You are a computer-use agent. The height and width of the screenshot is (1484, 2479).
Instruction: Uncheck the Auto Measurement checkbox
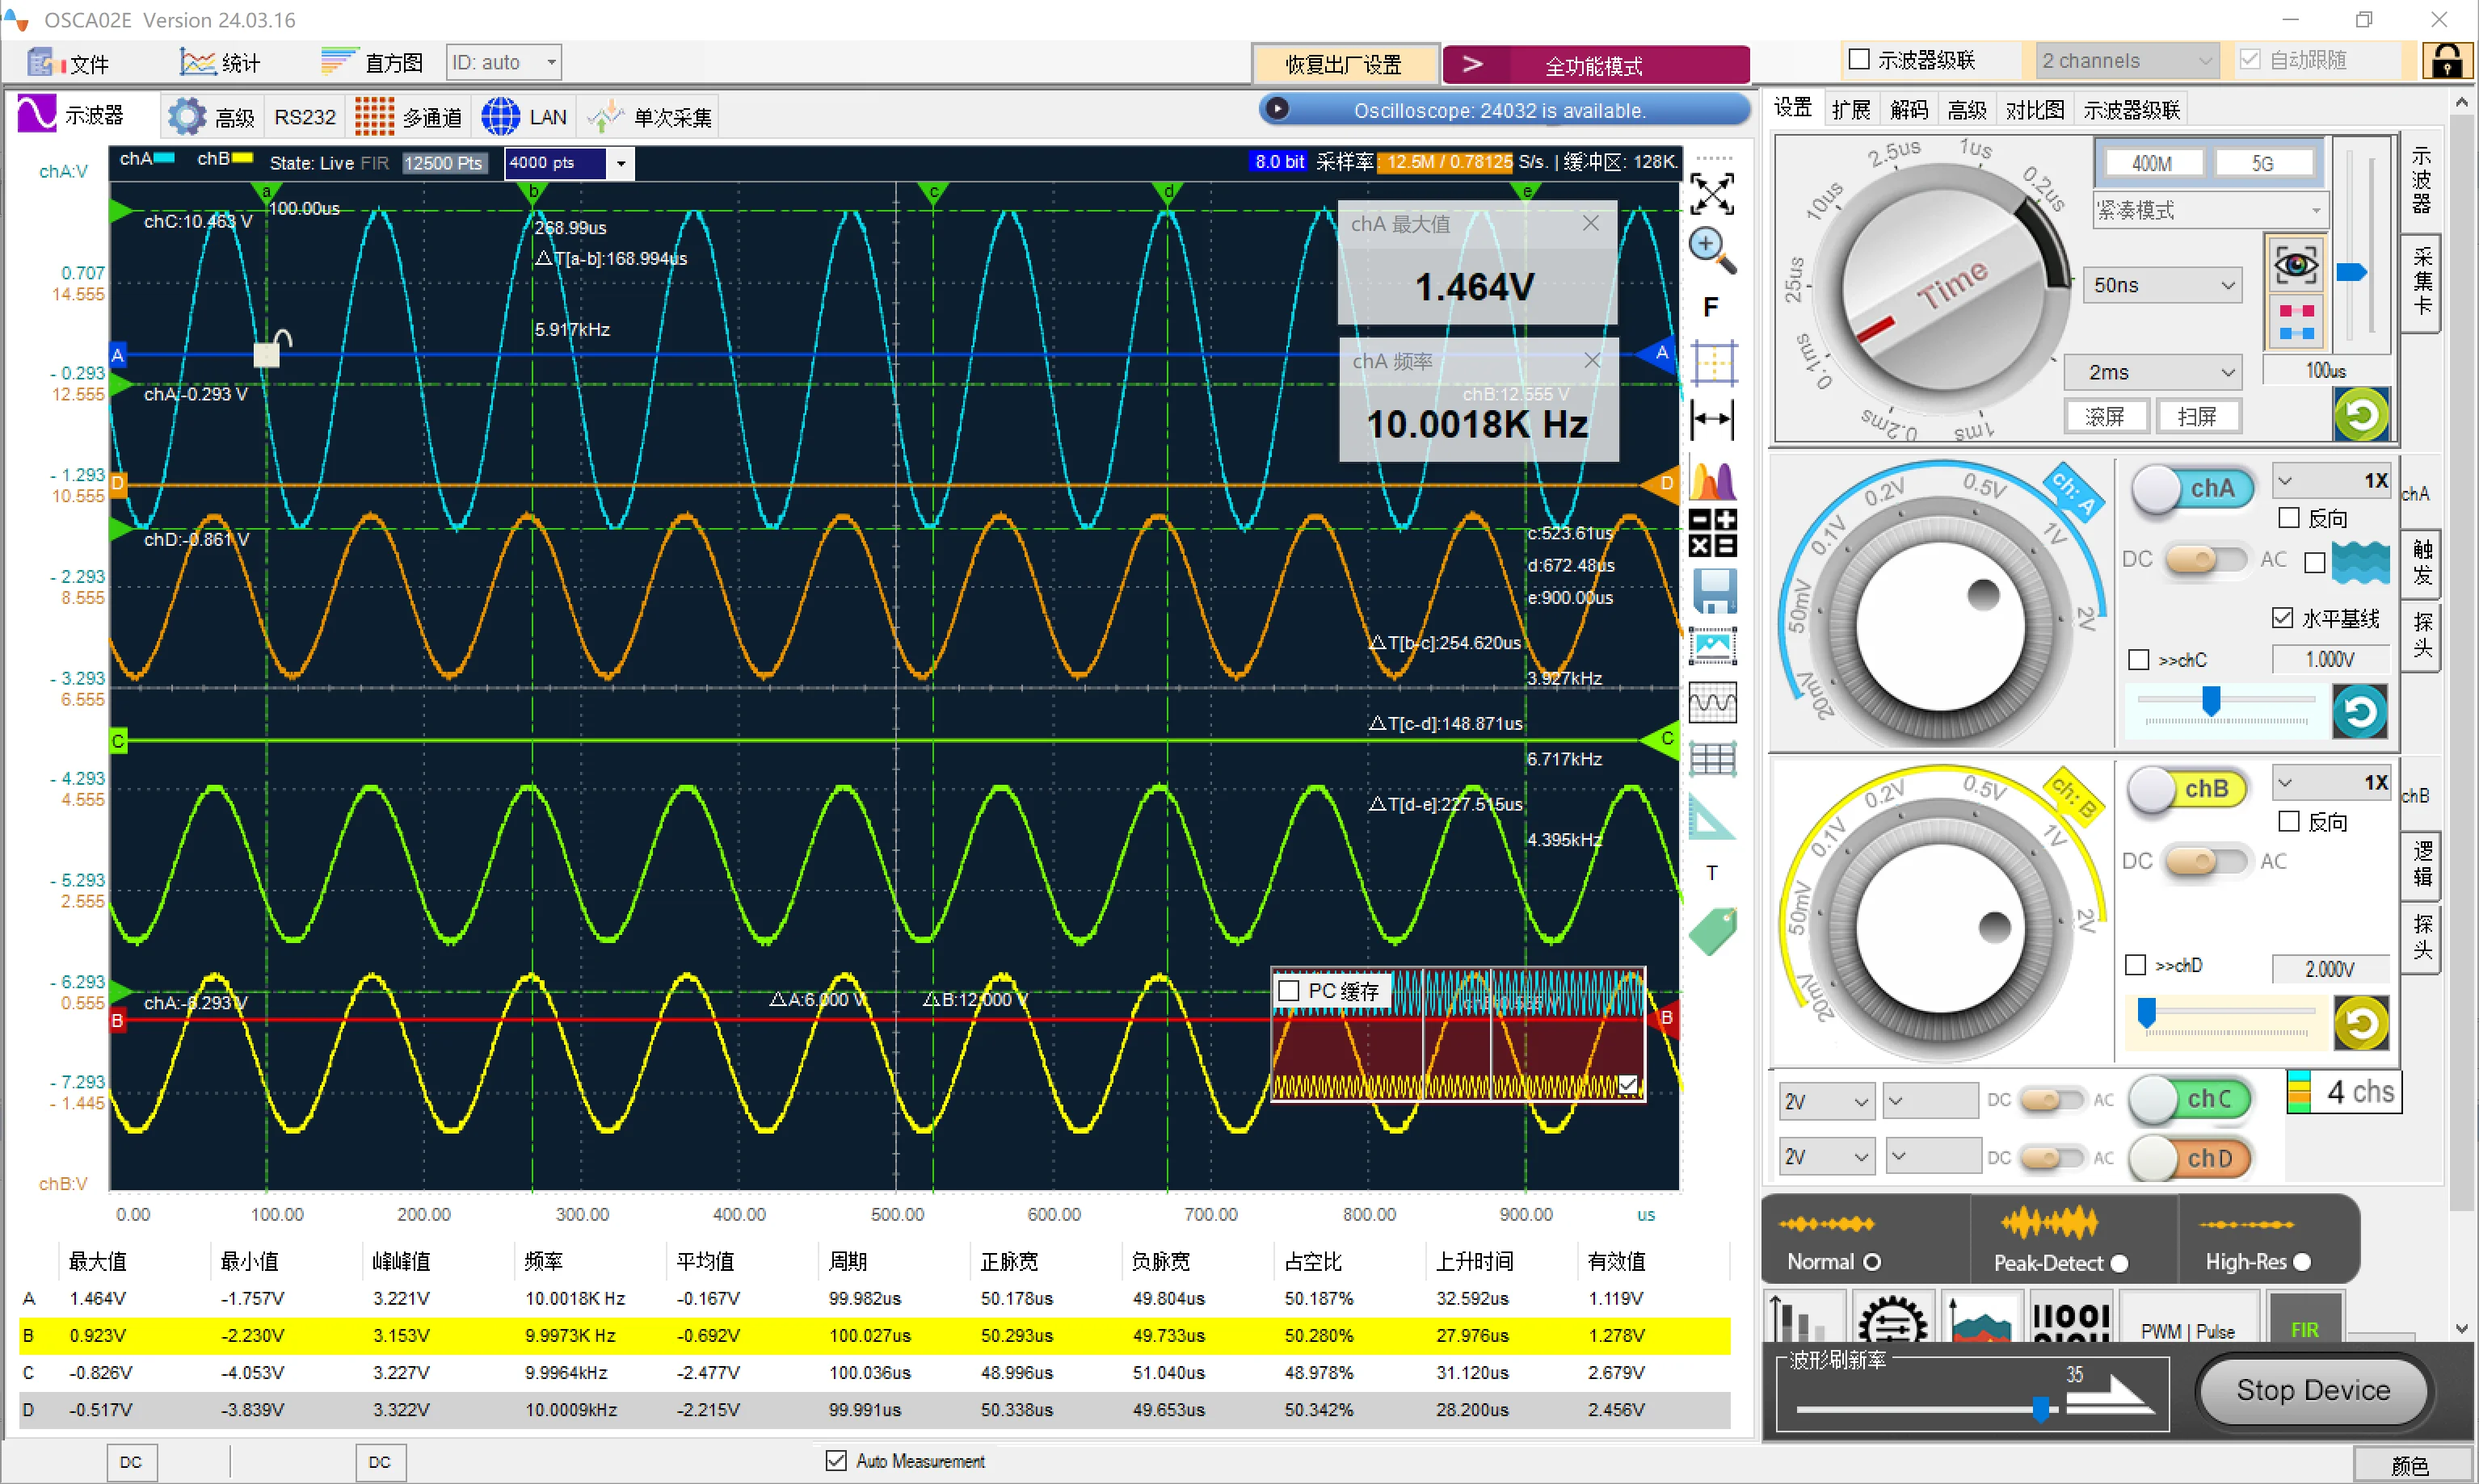point(835,1460)
